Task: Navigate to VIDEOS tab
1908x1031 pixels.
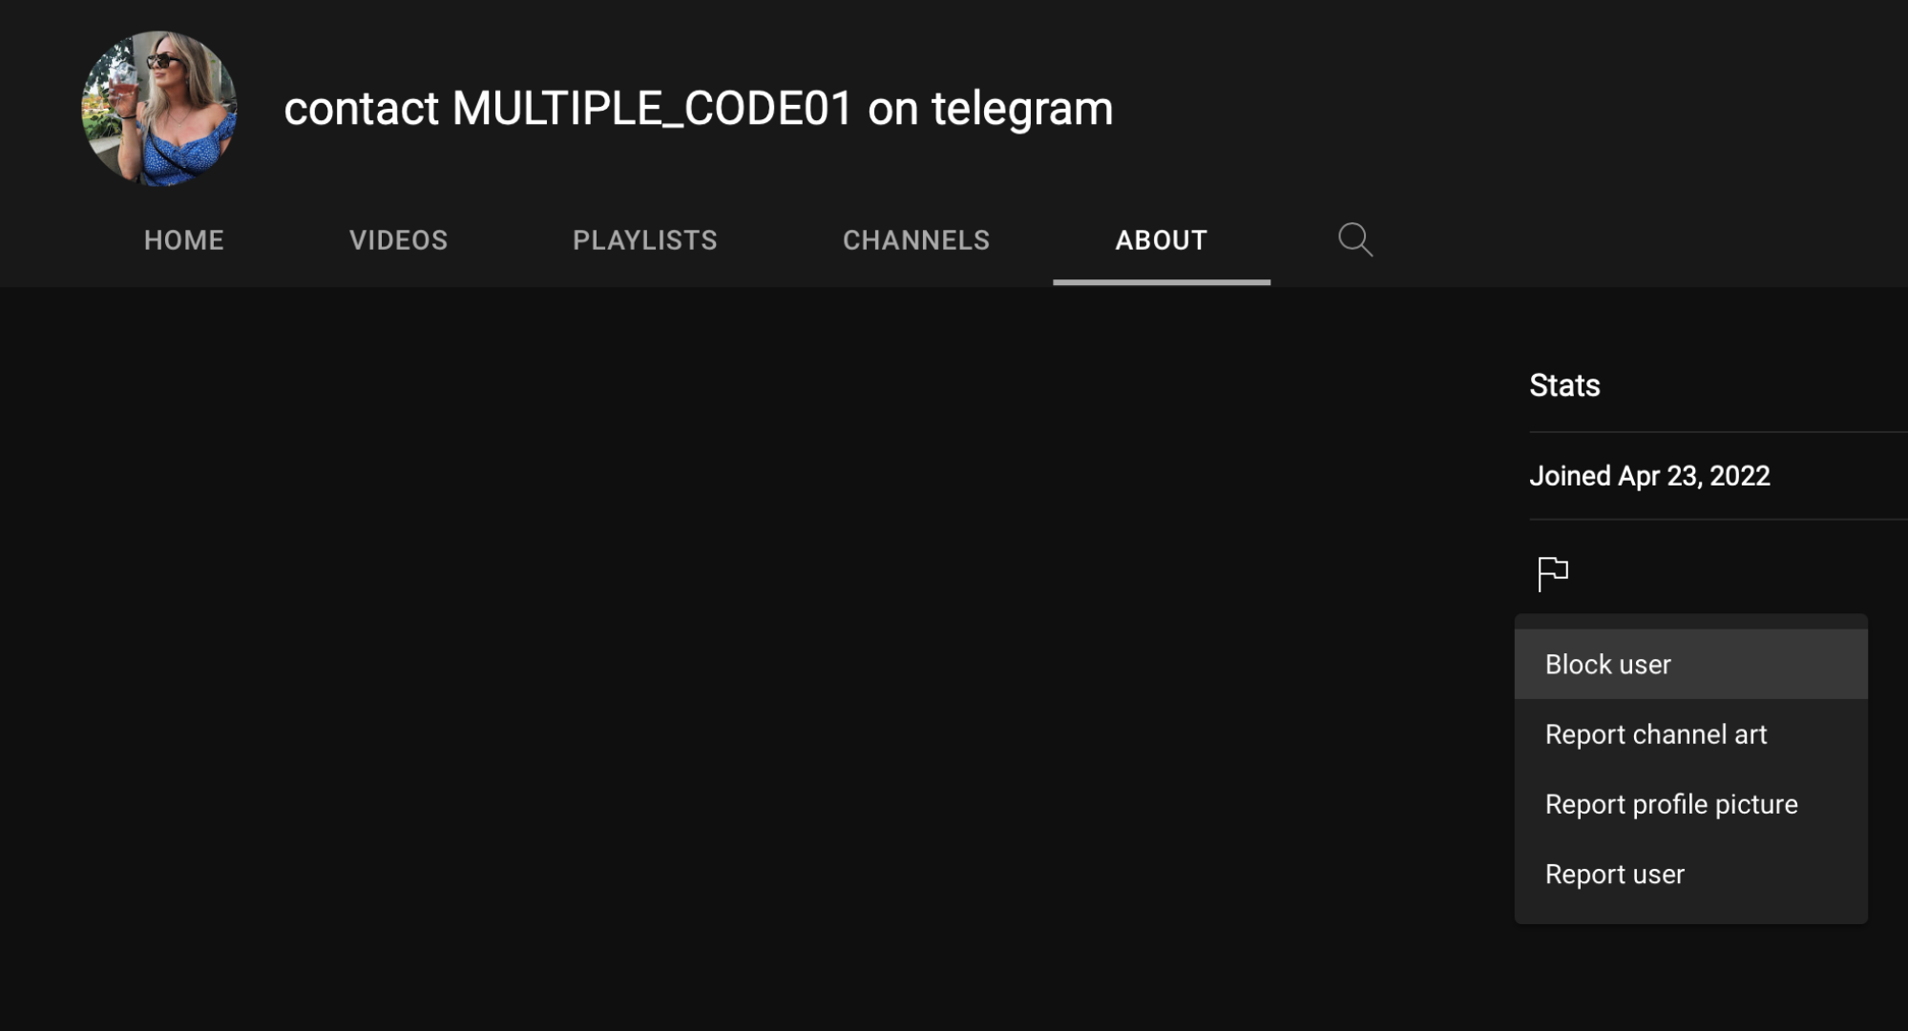Action: (399, 240)
